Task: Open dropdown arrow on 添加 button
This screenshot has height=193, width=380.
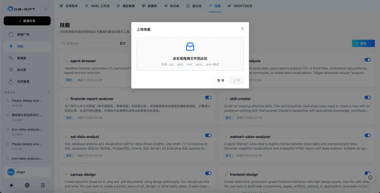Action: click(x=370, y=43)
